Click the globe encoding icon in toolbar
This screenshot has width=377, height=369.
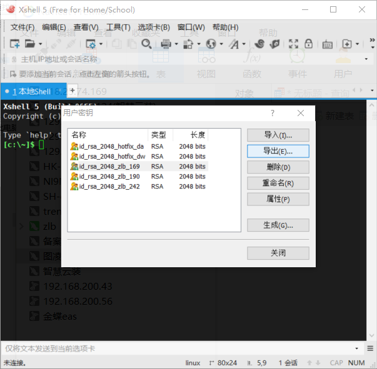(211, 44)
